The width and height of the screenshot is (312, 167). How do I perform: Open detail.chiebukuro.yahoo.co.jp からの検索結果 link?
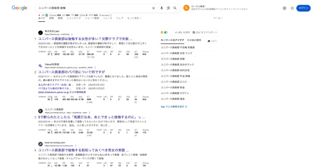[62, 92]
